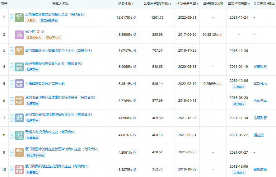Sort by 持股比例 column header
The image size is (276, 177).
click(126, 4)
